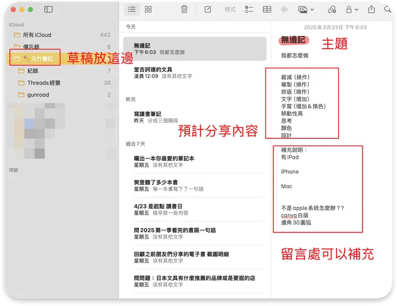Click the line 手寫（增加＆換色）
The height and width of the screenshot is (306, 397).
click(x=303, y=106)
